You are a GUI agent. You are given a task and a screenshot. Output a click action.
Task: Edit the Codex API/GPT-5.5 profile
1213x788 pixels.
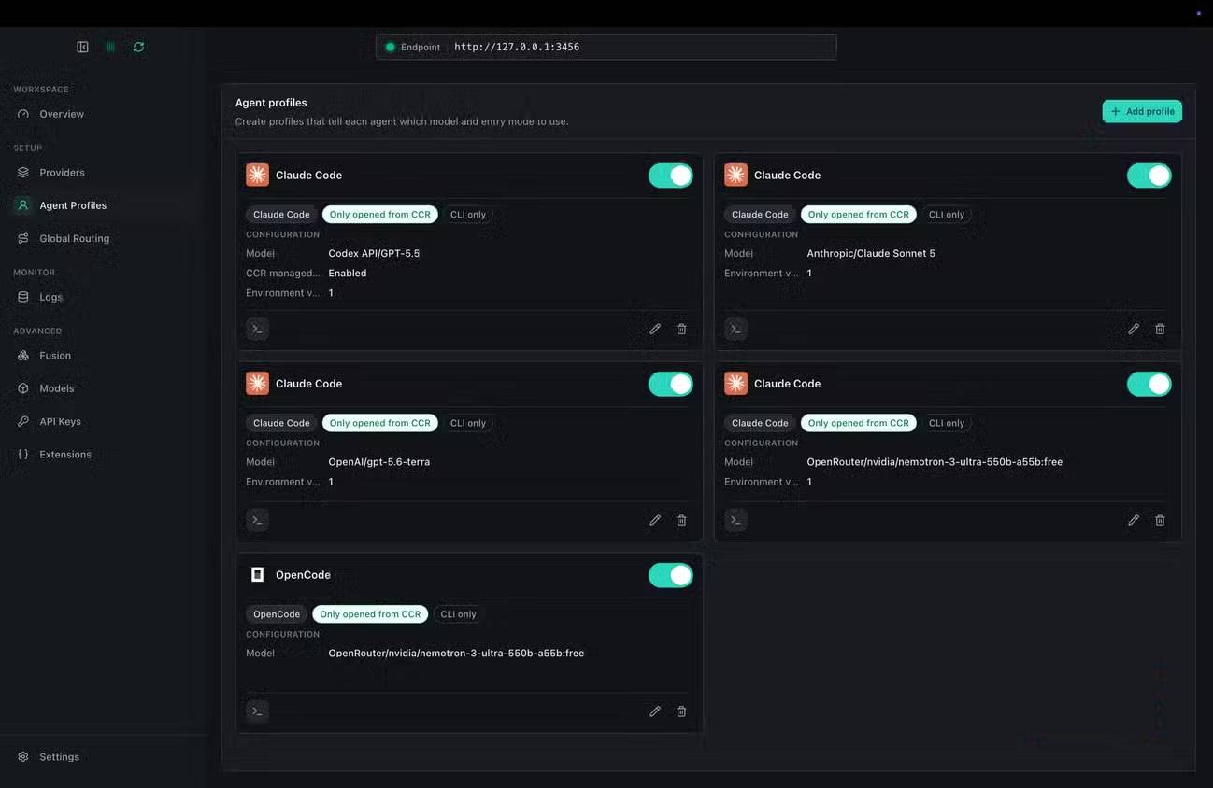coord(655,329)
